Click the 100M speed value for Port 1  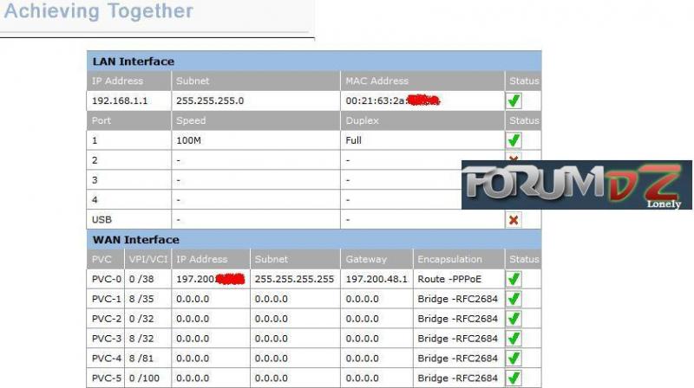(x=191, y=140)
